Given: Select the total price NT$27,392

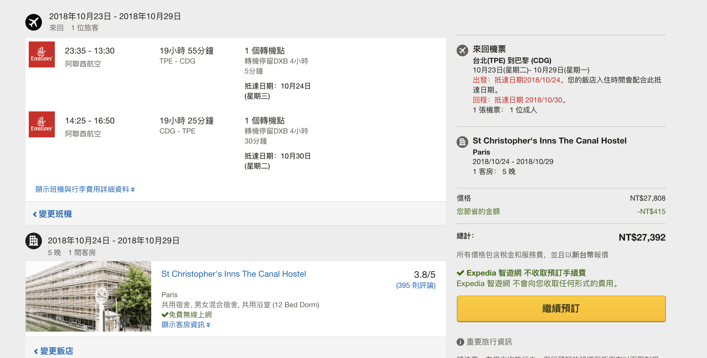Looking at the screenshot, I should (642, 237).
